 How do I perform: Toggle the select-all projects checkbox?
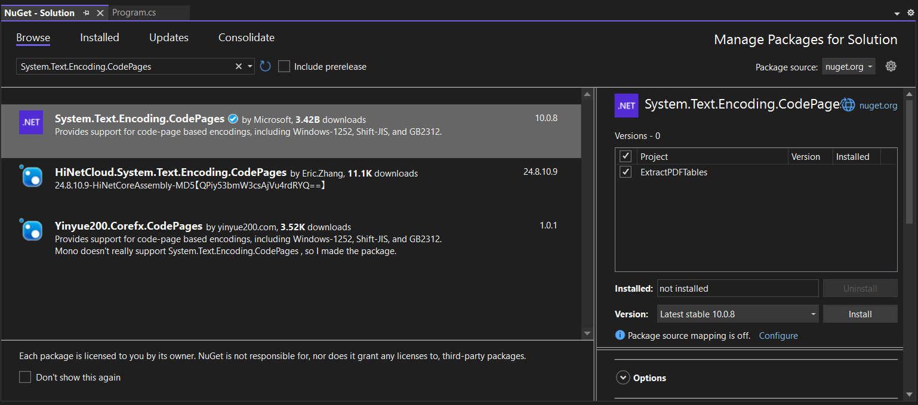click(x=626, y=156)
